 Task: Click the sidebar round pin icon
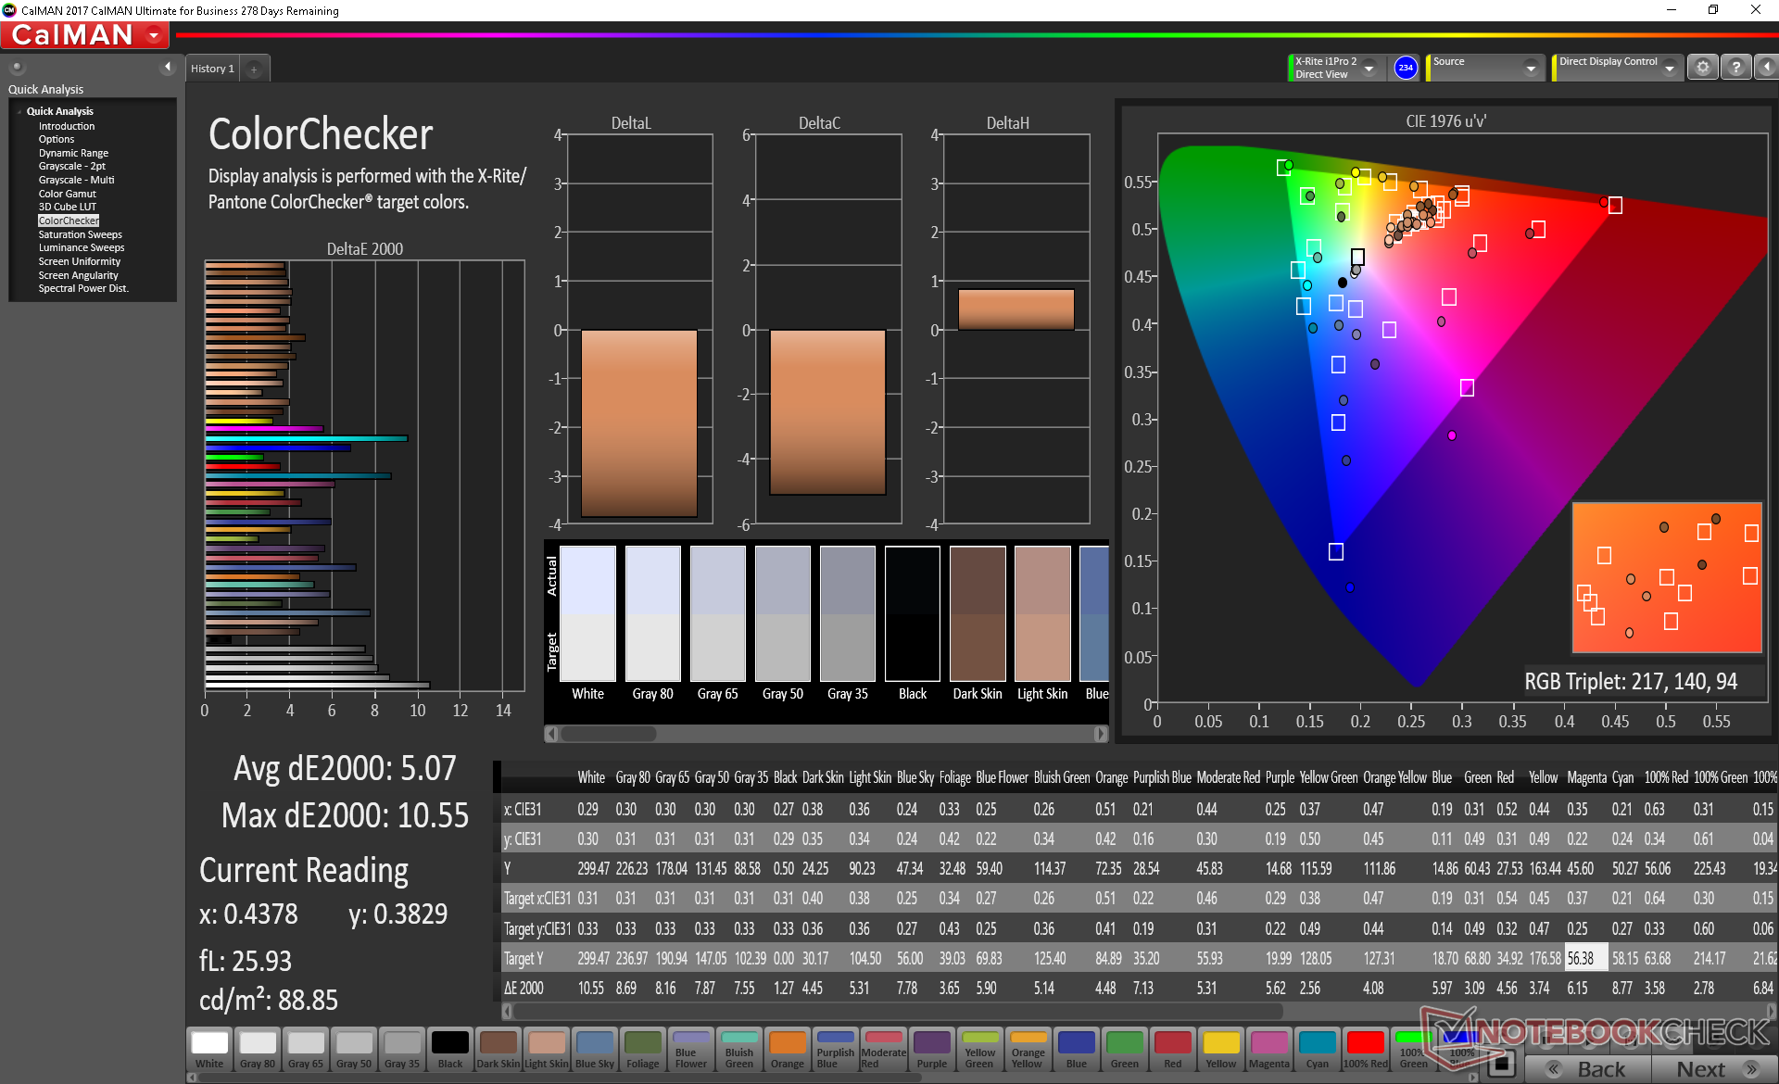(17, 67)
